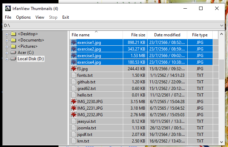
Task: Click the IMG_2230.JPG file icon
Action: [73, 101]
